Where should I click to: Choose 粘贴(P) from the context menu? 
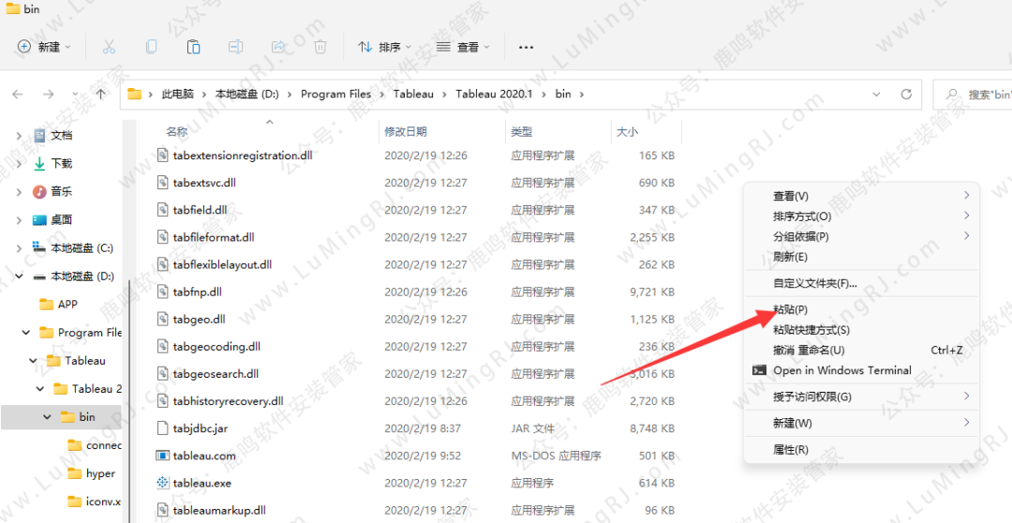click(790, 309)
